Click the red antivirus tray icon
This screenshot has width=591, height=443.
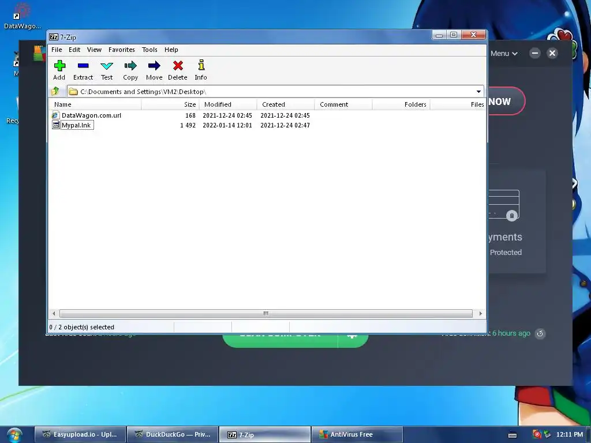coord(537,434)
